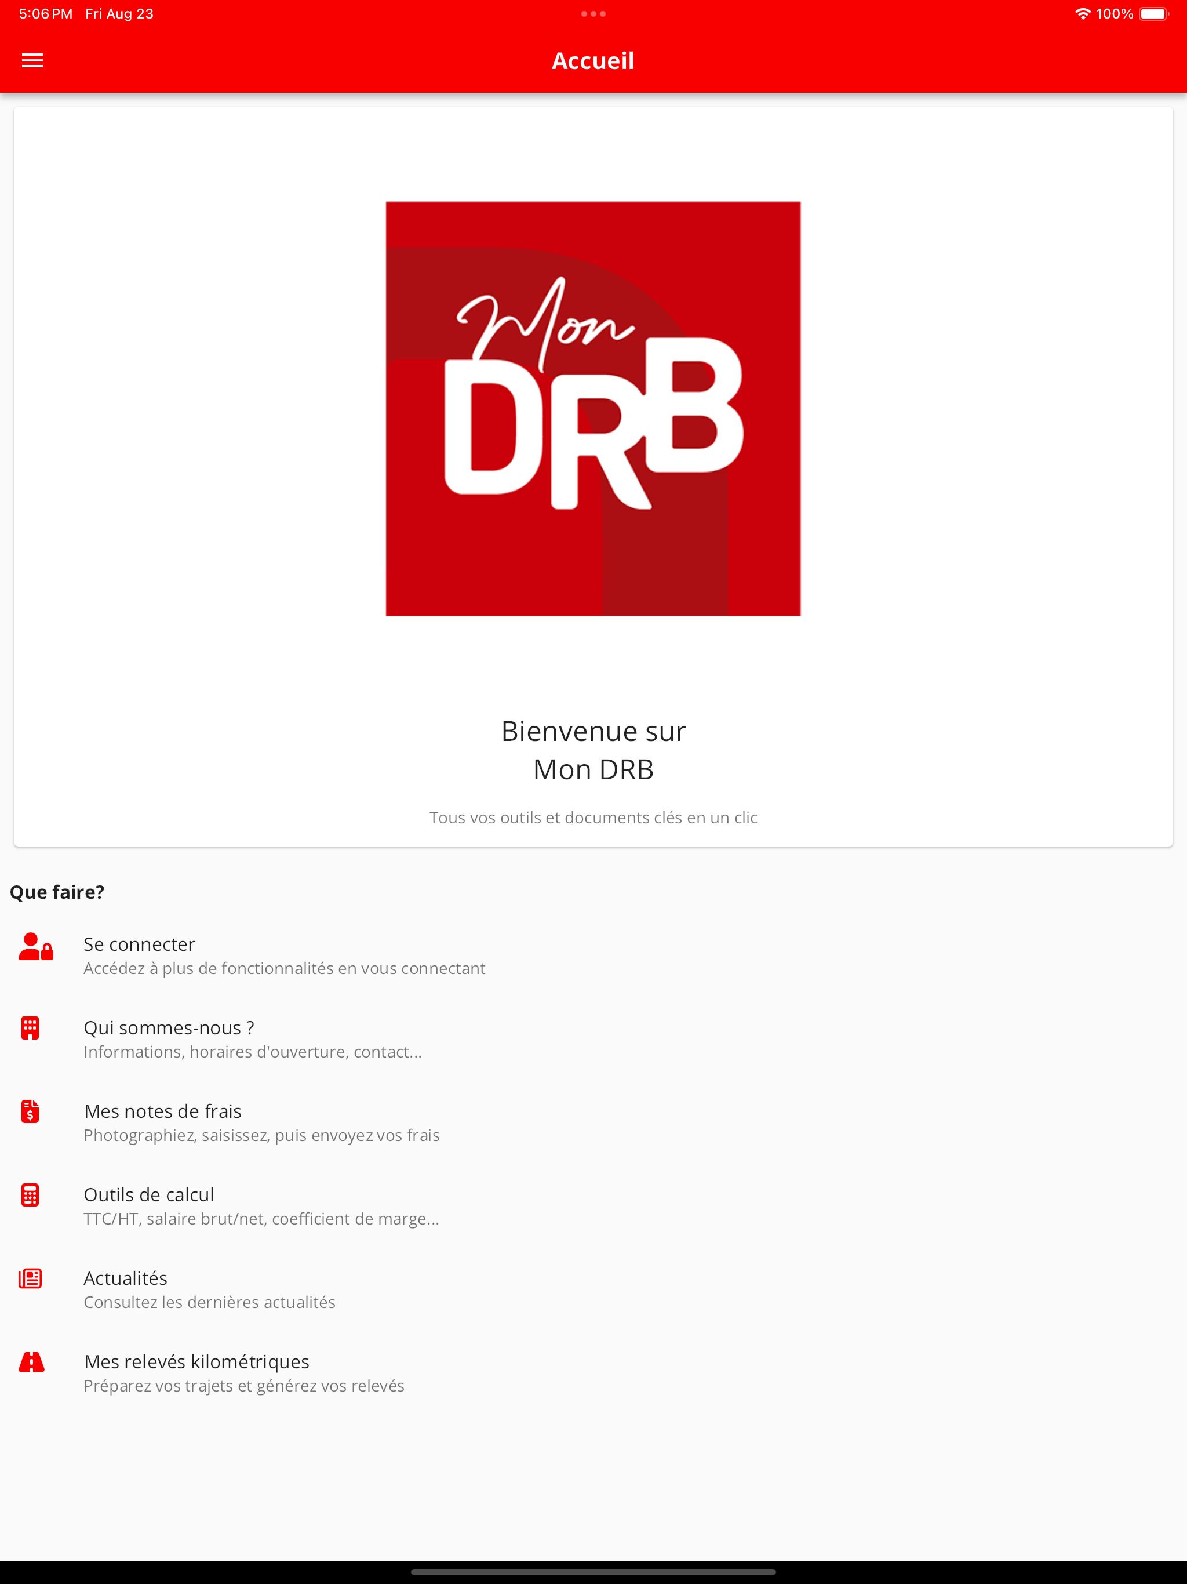This screenshot has width=1187, height=1584.
Task: Tap the Wi-Fi status icon
Action: tap(1083, 13)
